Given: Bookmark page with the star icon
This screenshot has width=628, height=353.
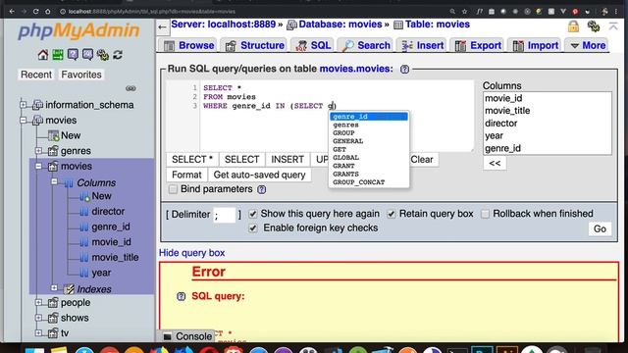Looking at the screenshot, I should click(464, 12).
